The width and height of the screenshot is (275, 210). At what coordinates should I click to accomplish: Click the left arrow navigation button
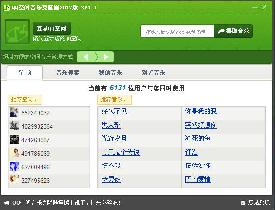pyautogui.click(x=85, y=57)
